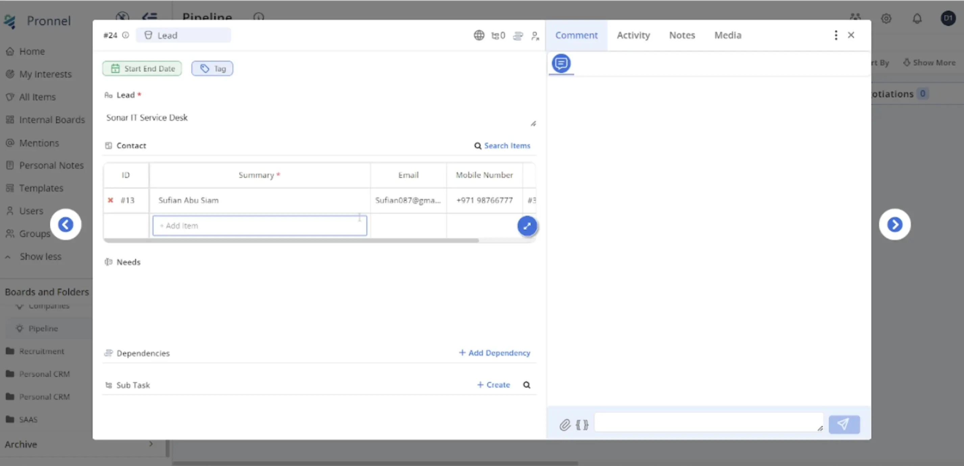Open notifications bell icon

coord(917,18)
